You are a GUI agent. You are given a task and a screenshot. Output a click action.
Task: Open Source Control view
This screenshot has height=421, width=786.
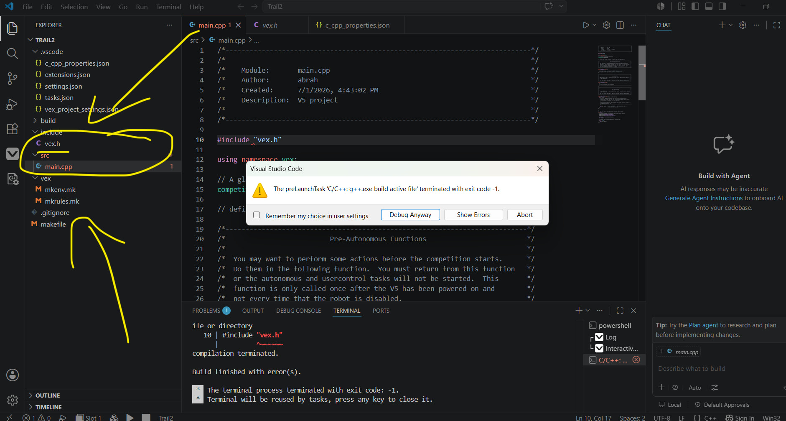(12, 79)
